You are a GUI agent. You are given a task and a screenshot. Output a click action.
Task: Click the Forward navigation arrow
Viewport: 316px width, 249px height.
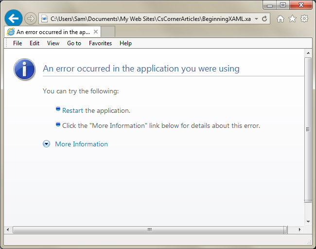pyautogui.click(x=31, y=18)
